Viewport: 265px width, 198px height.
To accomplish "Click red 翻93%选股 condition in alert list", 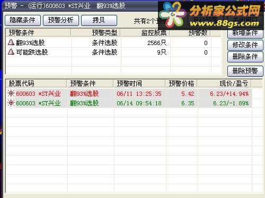I will point(84,94).
